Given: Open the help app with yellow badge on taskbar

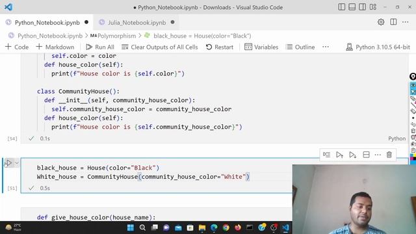Looking at the screenshot, I should pos(262,227).
